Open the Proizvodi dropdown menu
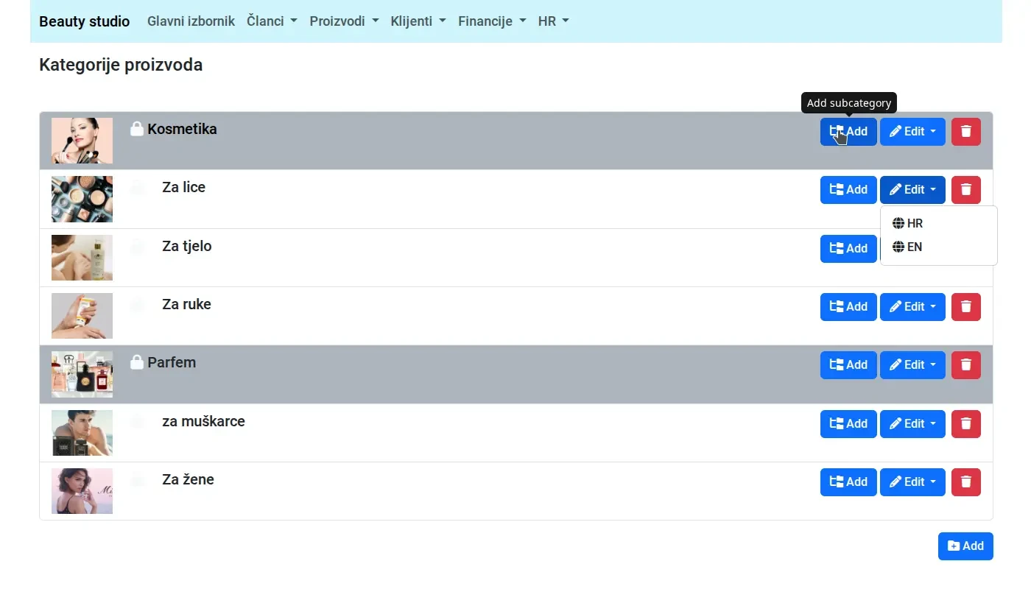1031x589 pixels. (x=343, y=21)
